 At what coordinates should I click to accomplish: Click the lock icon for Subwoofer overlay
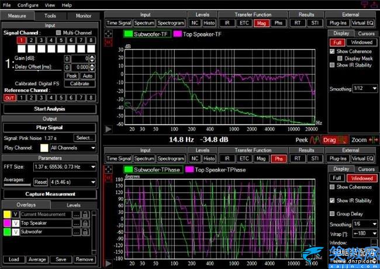[85, 232]
